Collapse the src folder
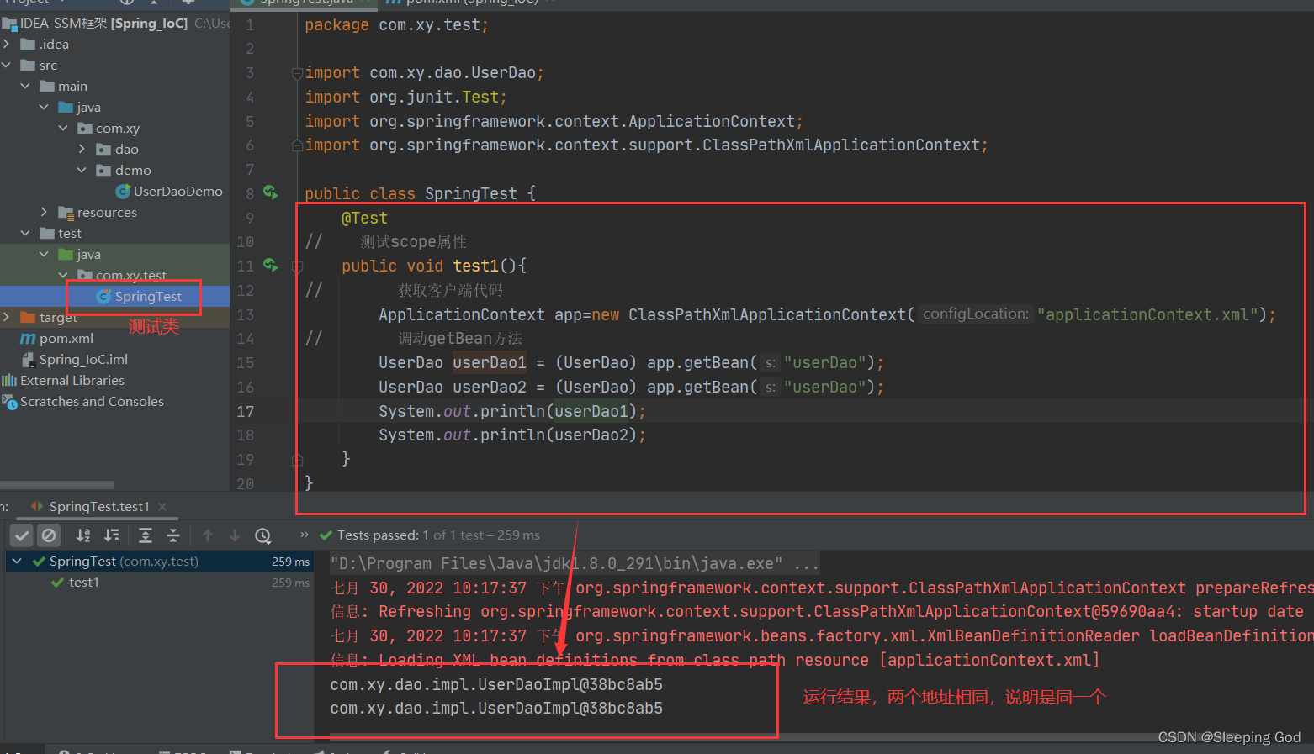1314x754 pixels. coord(7,65)
